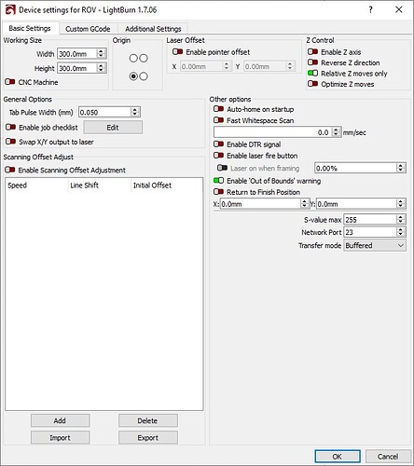This screenshot has width=414, height=466.
Task: Turn off Relative Z moves only
Action: click(312, 74)
